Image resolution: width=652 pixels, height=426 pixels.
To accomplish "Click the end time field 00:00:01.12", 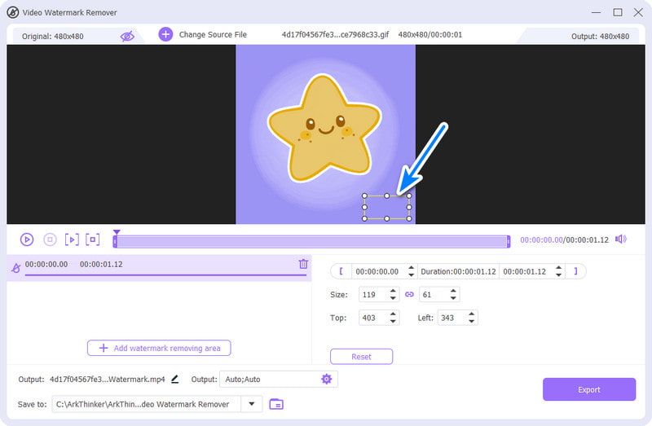I will click(526, 271).
